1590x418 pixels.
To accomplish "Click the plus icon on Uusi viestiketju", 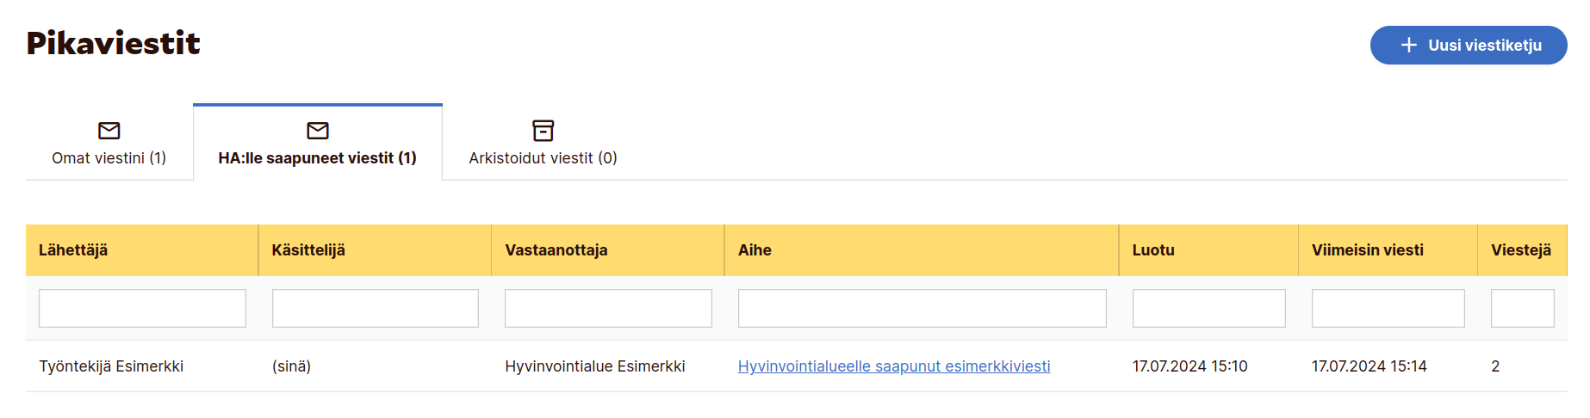I will [x=1408, y=45].
